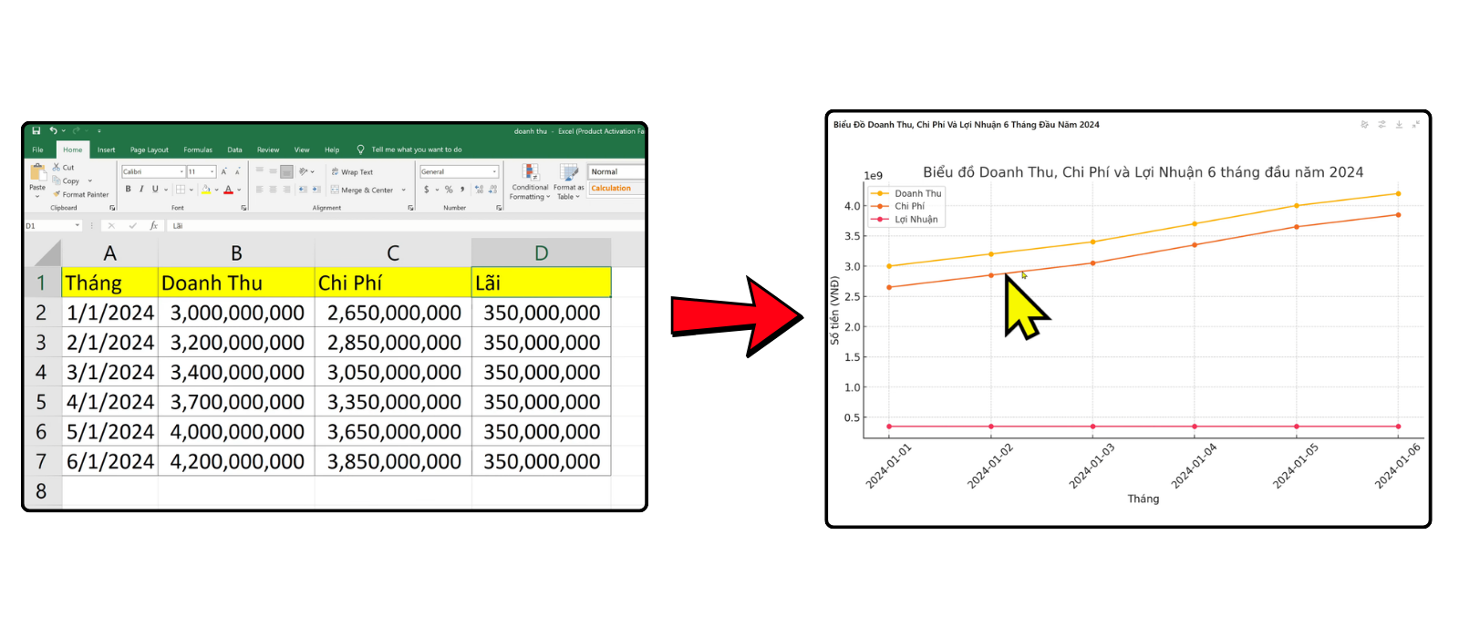Click the Copy icon in Clipboard group
The width and height of the screenshot is (1459, 638).
[x=57, y=180]
